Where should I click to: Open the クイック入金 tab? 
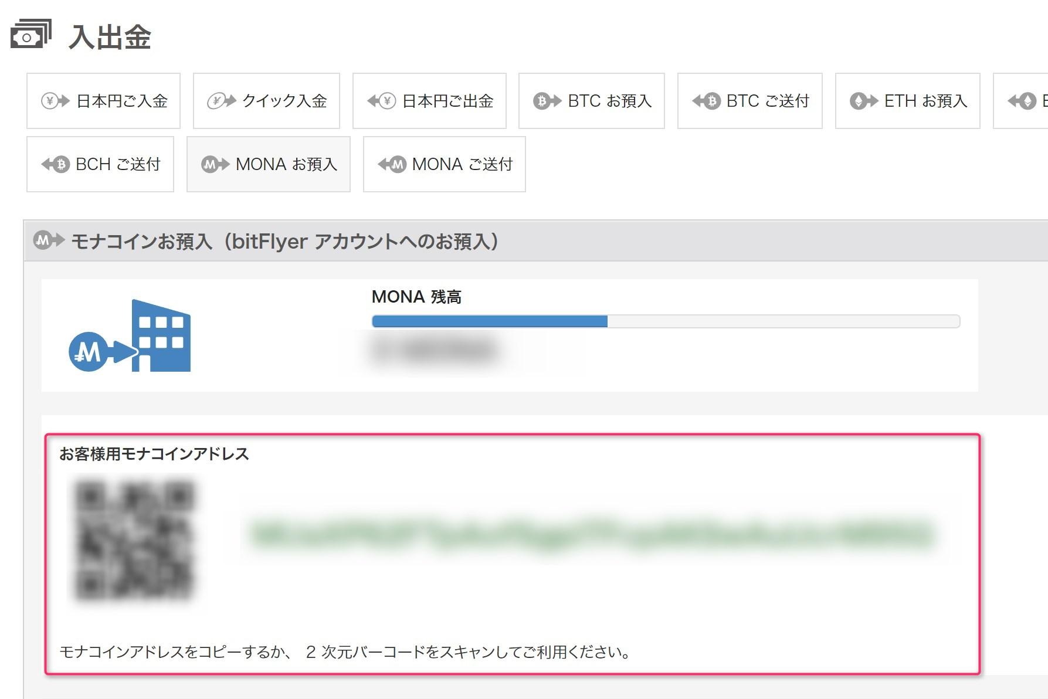click(266, 101)
